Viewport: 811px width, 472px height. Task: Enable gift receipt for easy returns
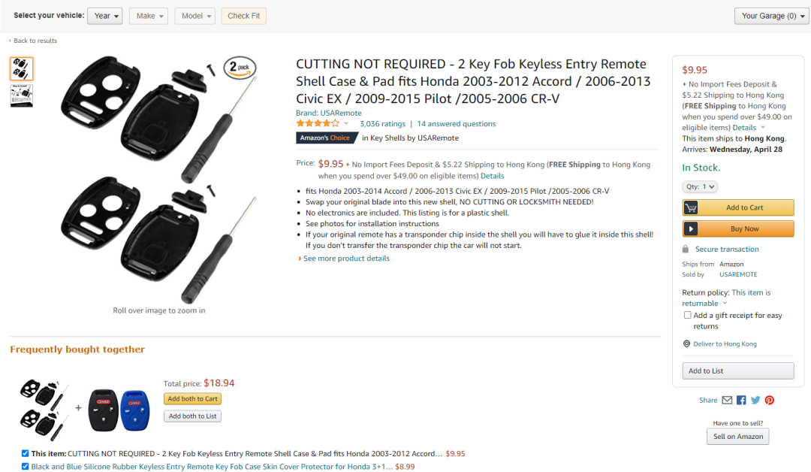click(687, 315)
